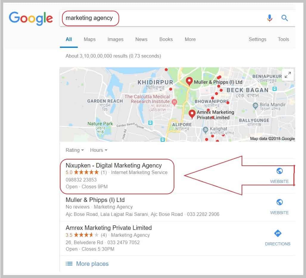Click the Nature Park label on map
The image size is (306, 278).
coord(100,124)
